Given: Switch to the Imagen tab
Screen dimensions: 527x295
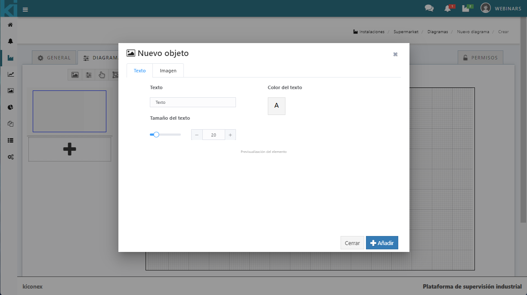Looking at the screenshot, I should pos(168,71).
